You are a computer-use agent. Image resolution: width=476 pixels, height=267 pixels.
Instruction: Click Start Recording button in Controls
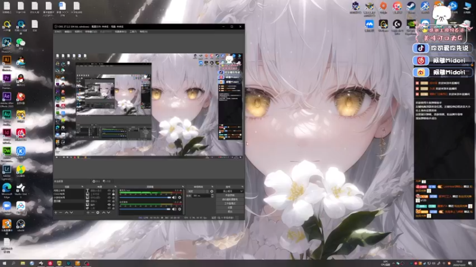coord(230,195)
